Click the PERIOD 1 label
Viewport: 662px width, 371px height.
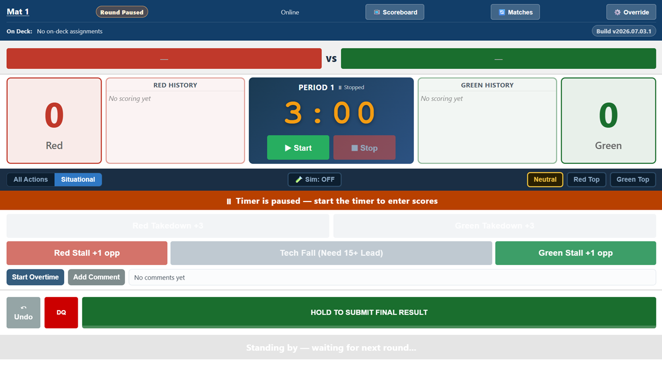(x=316, y=87)
